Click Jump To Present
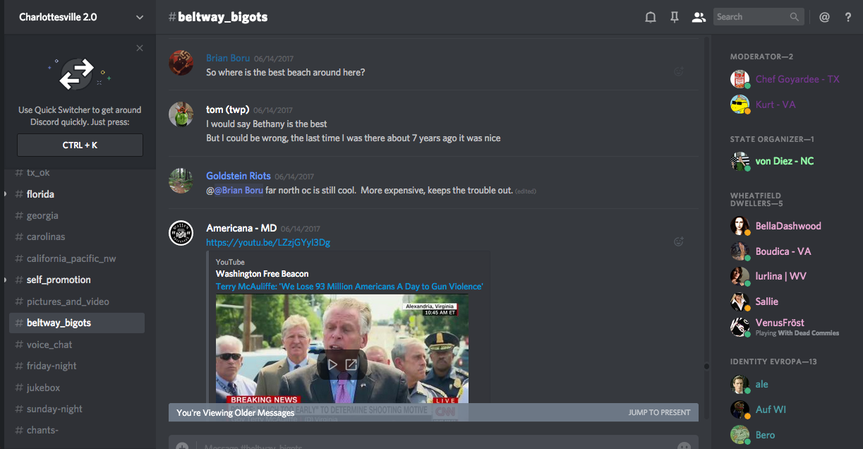The height and width of the screenshot is (449, 863). 659,412
